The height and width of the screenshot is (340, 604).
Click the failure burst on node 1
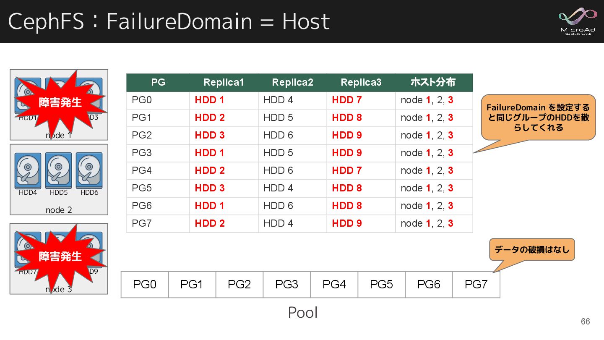(60, 102)
